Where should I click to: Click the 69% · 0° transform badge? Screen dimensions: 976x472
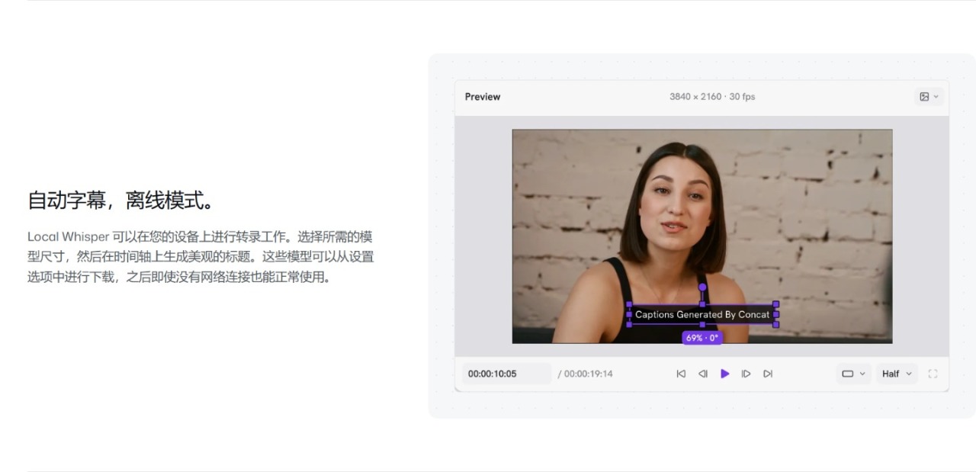click(702, 338)
